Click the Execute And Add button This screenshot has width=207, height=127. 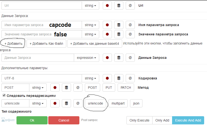(x=188, y=120)
